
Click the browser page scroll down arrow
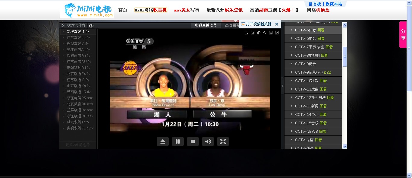(x=409, y=175)
